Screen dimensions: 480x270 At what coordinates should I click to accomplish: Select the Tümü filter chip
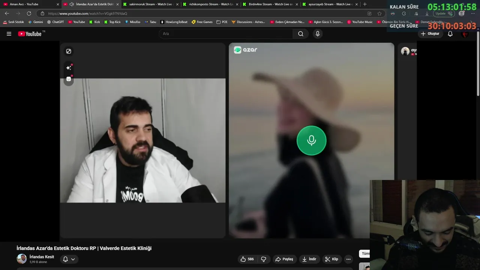(x=364, y=253)
